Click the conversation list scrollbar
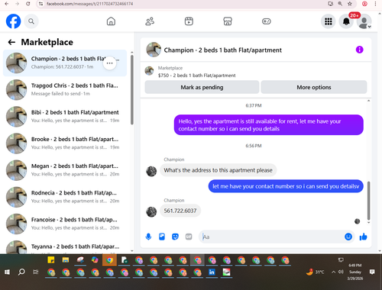Viewport: 382px width, 290px height. (x=132, y=90)
